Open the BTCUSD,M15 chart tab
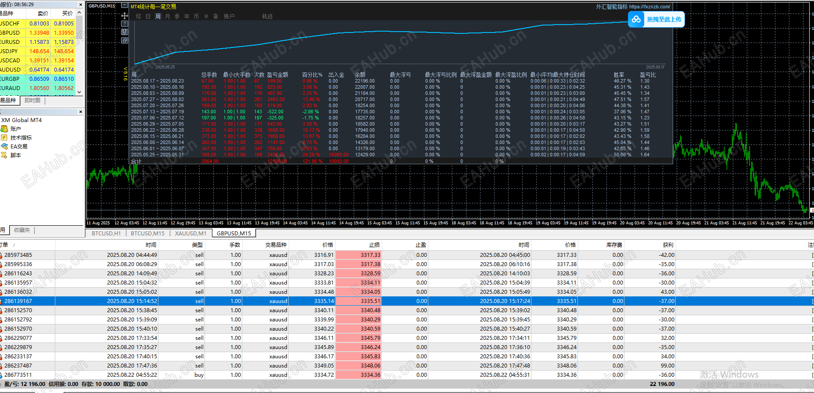 (x=147, y=234)
